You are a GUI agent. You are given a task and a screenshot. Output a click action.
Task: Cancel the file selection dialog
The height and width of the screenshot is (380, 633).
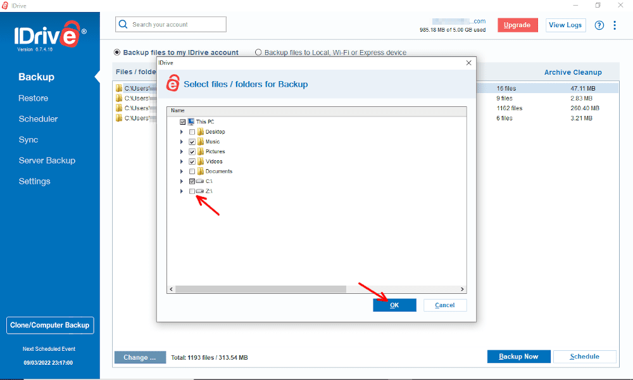point(445,305)
